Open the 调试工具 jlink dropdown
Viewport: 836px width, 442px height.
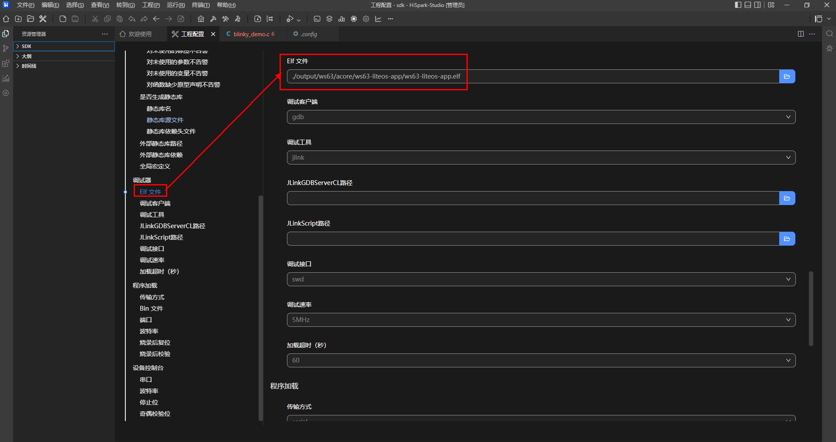(x=541, y=158)
